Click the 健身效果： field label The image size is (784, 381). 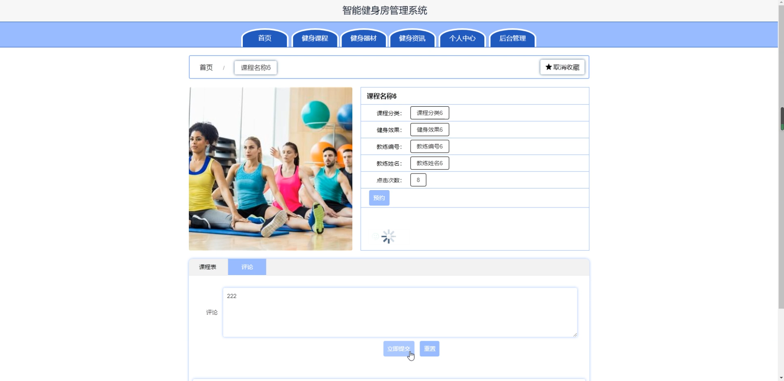pyautogui.click(x=389, y=130)
